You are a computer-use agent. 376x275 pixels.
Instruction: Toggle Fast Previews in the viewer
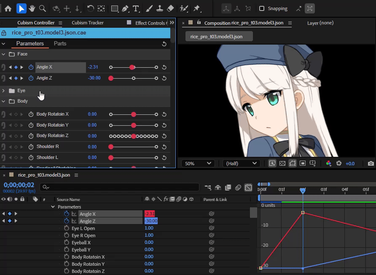coord(272,164)
